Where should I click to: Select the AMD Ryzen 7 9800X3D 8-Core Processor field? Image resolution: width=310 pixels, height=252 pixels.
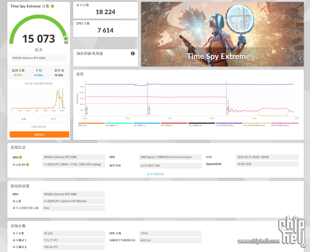click(x=170, y=157)
